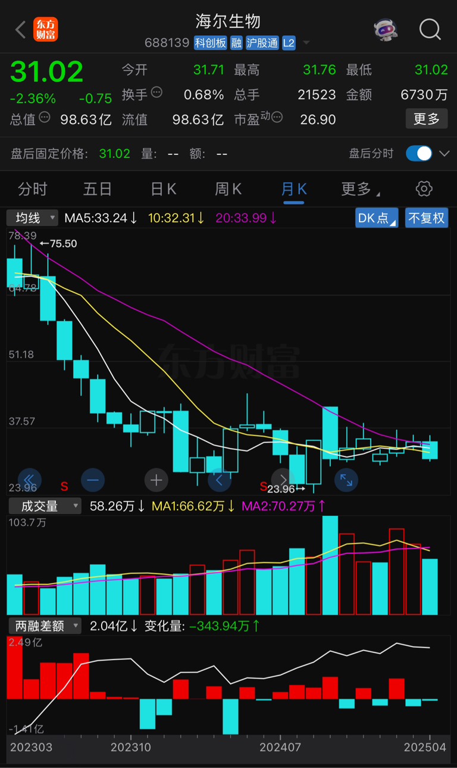Viewport: 457px width, 768px height.
Task: Expand the after-hours panel chevron
Action: [x=444, y=154]
